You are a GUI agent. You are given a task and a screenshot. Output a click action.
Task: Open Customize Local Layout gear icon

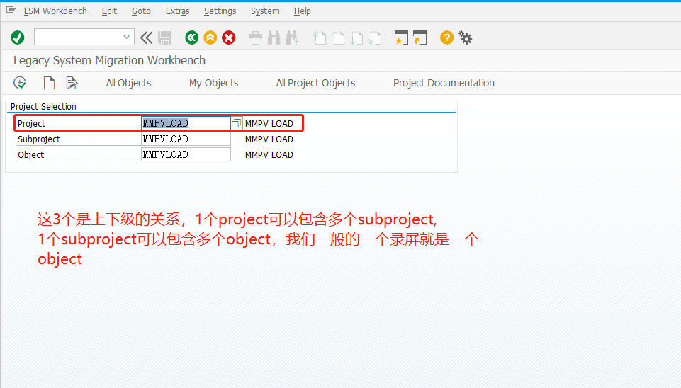click(466, 38)
